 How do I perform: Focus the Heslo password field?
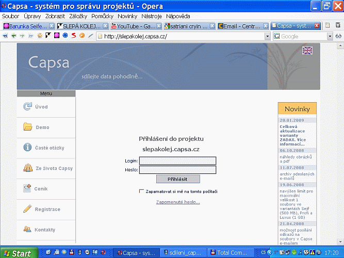178,170
